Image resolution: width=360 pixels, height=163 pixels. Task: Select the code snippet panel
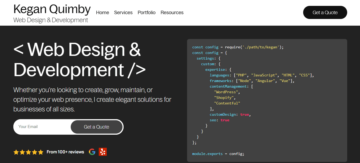click(267, 99)
